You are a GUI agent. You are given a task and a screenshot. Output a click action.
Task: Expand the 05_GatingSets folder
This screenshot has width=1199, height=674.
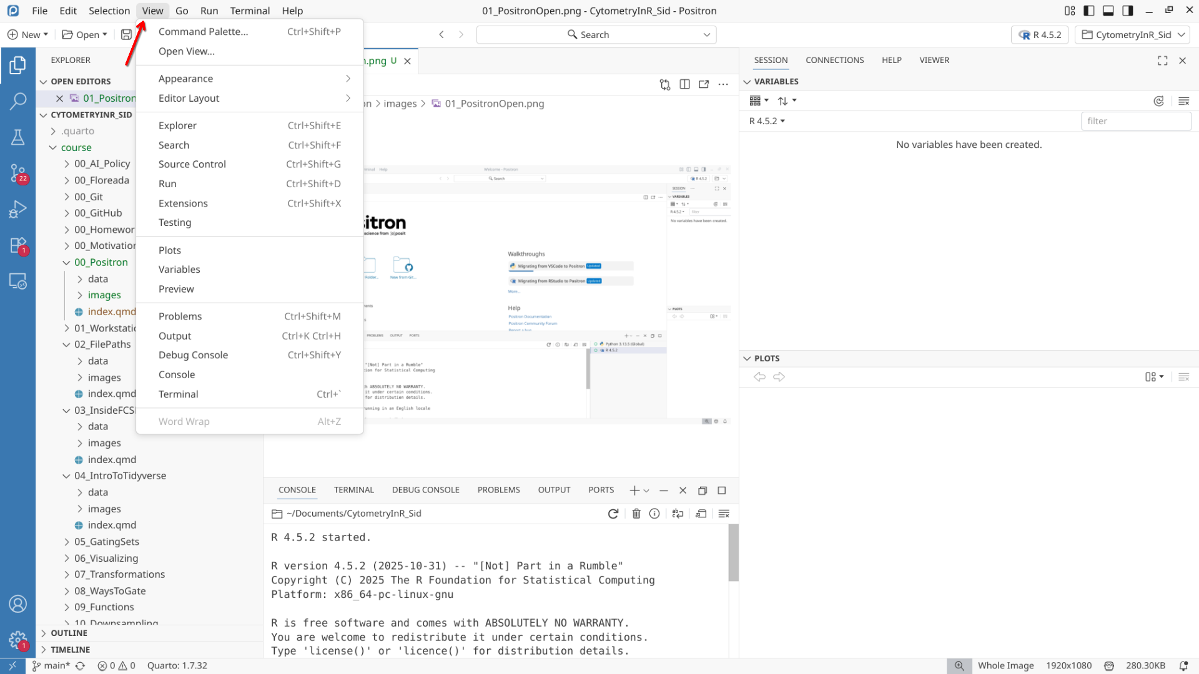point(106,542)
